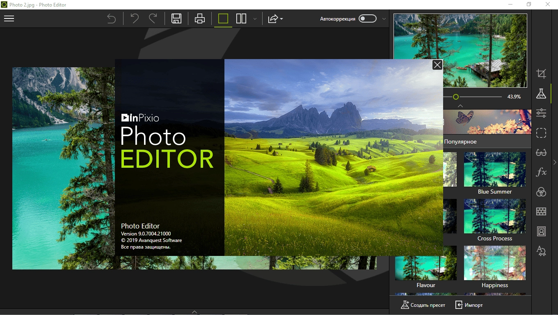Open the brick texture tool

541,212
